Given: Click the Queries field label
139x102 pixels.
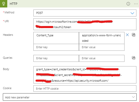Looking at the screenshot, I should point(8,58).
